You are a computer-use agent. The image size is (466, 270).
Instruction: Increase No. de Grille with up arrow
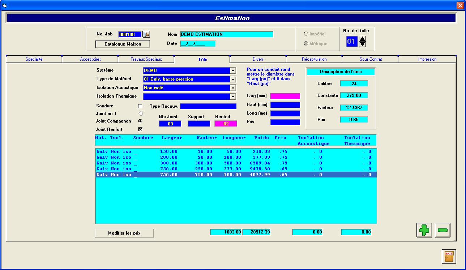coord(362,38)
